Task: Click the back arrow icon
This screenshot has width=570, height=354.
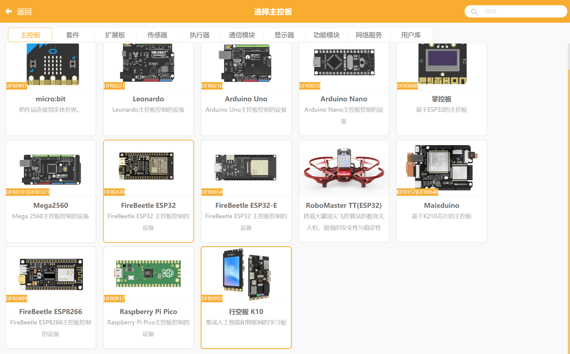Action: (9, 11)
